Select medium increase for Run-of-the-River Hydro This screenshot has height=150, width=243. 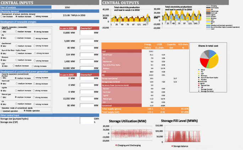click(x=16, y=53)
